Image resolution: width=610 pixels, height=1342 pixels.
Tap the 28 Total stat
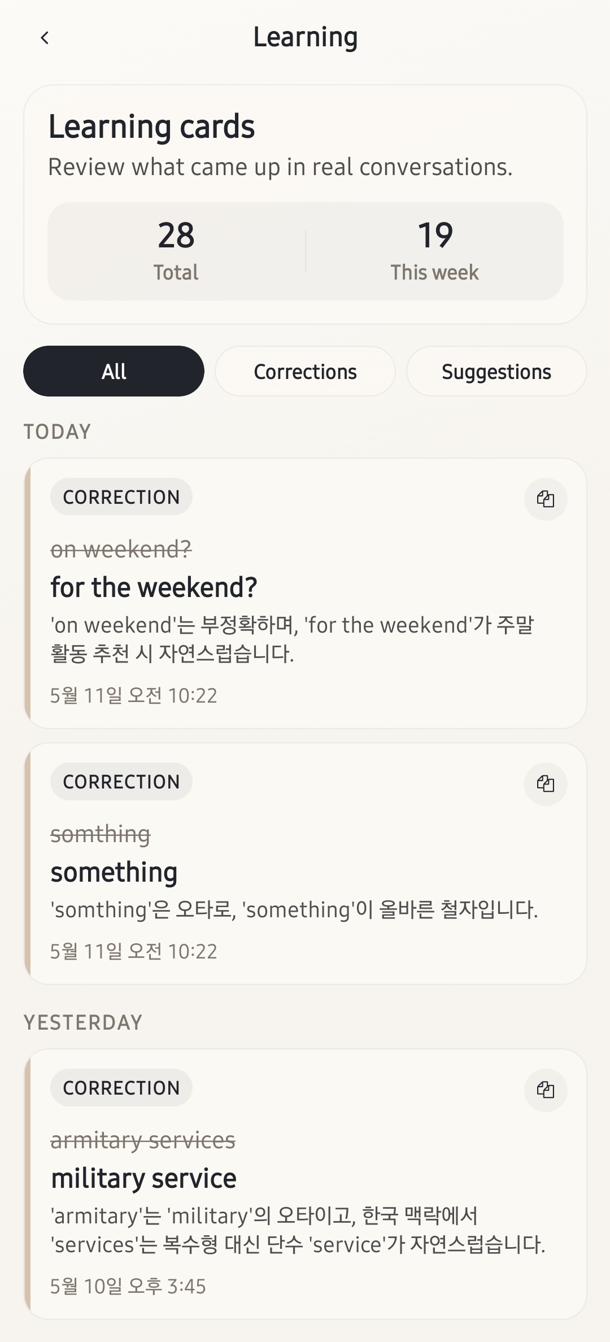click(x=176, y=251)
